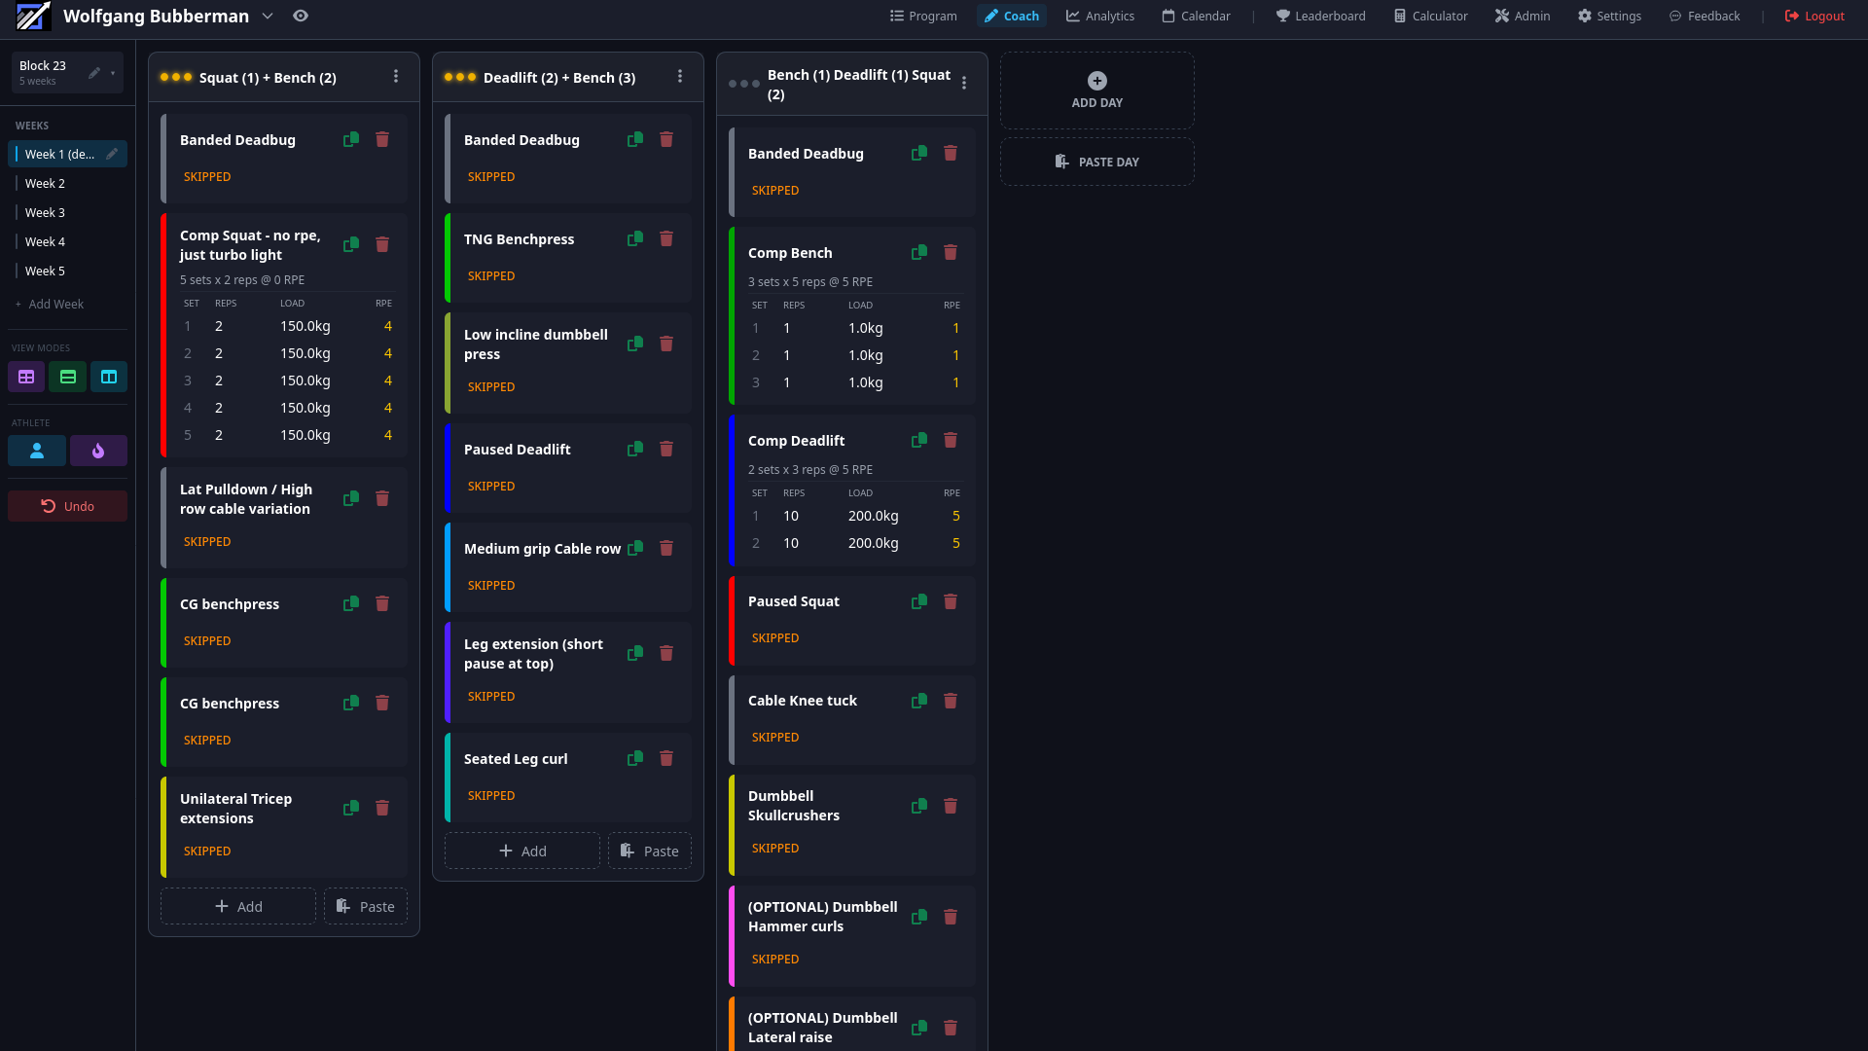The image size is (1868, 1051).
Task: Delete the Banded Deadbug exercise
Action: tap(382, 139)
